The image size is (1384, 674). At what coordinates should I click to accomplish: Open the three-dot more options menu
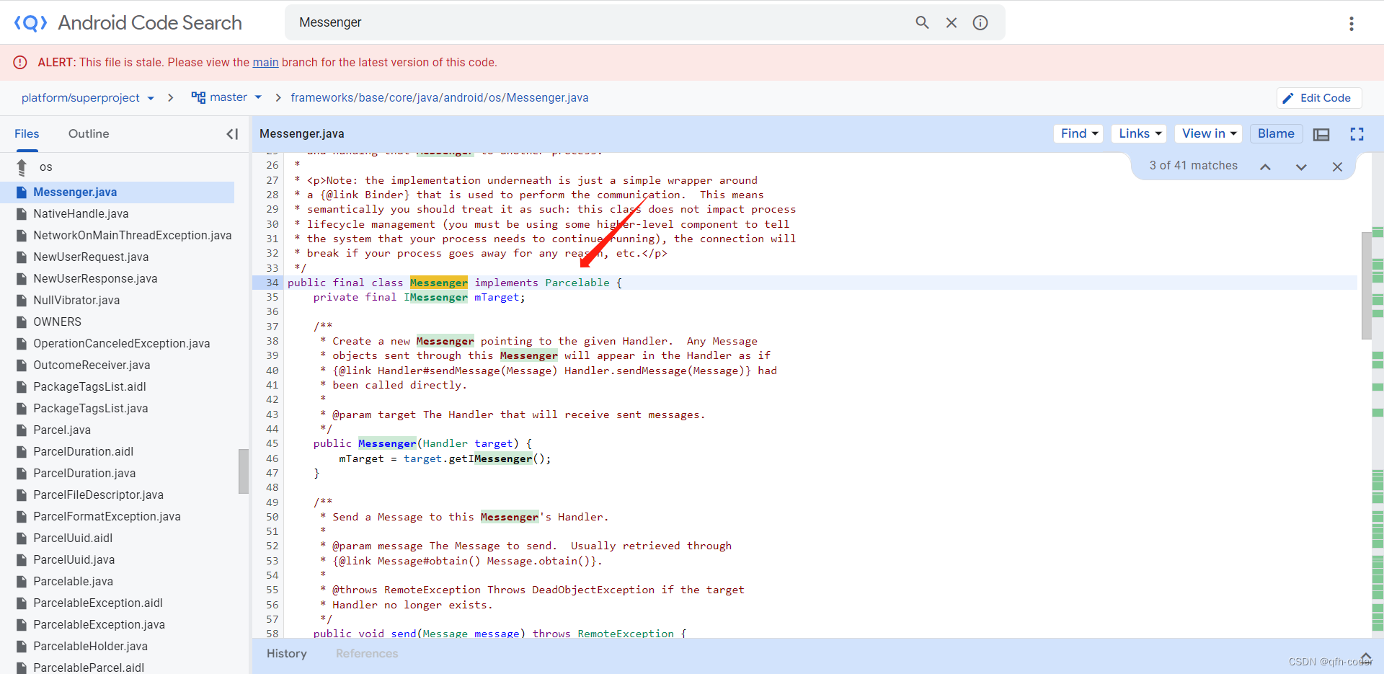(1352, 24)
